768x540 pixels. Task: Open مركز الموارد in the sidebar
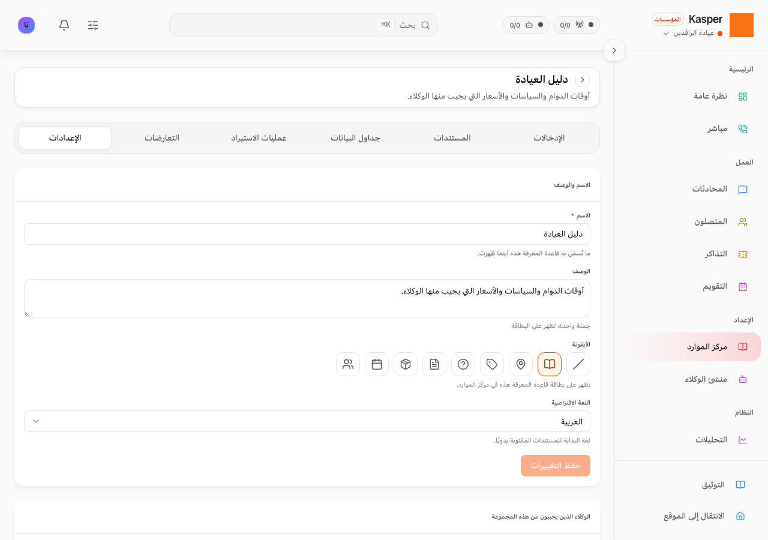[x=692, y=347]
